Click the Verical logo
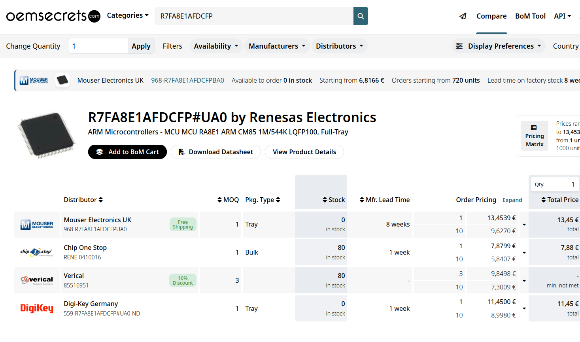 (37, 280)
